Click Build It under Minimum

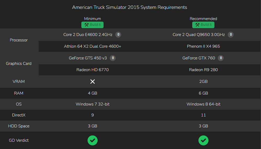pos(92,25)
